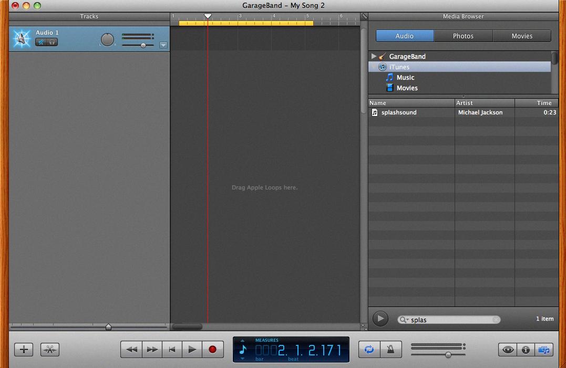Click the measures position display
Screen dimensions: 566x368
pos(298,350)
